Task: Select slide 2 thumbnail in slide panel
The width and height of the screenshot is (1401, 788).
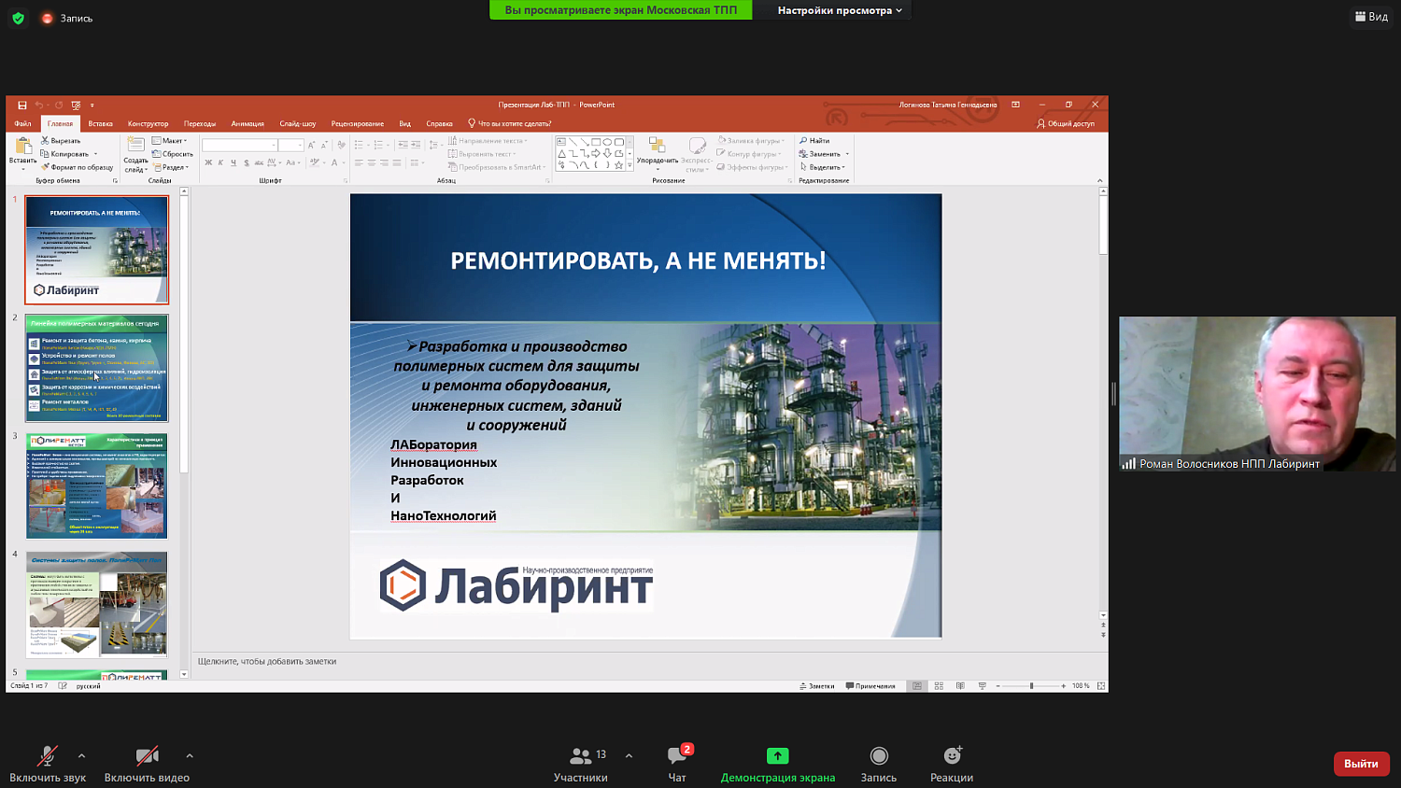Action: [x=97, y=368]
